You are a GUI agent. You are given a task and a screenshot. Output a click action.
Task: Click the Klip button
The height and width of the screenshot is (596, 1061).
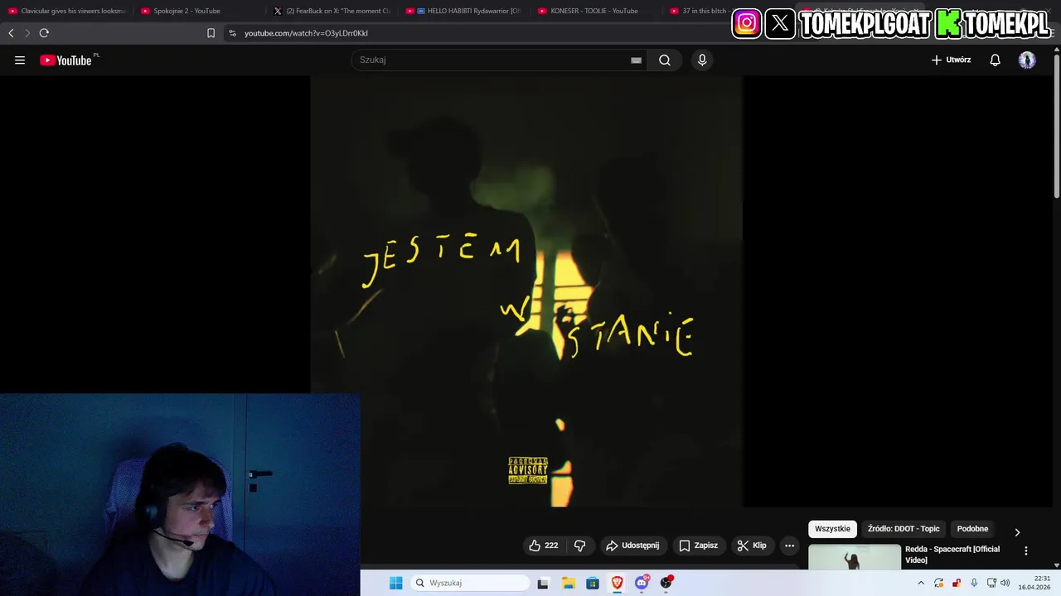click(x=752, y=546)
